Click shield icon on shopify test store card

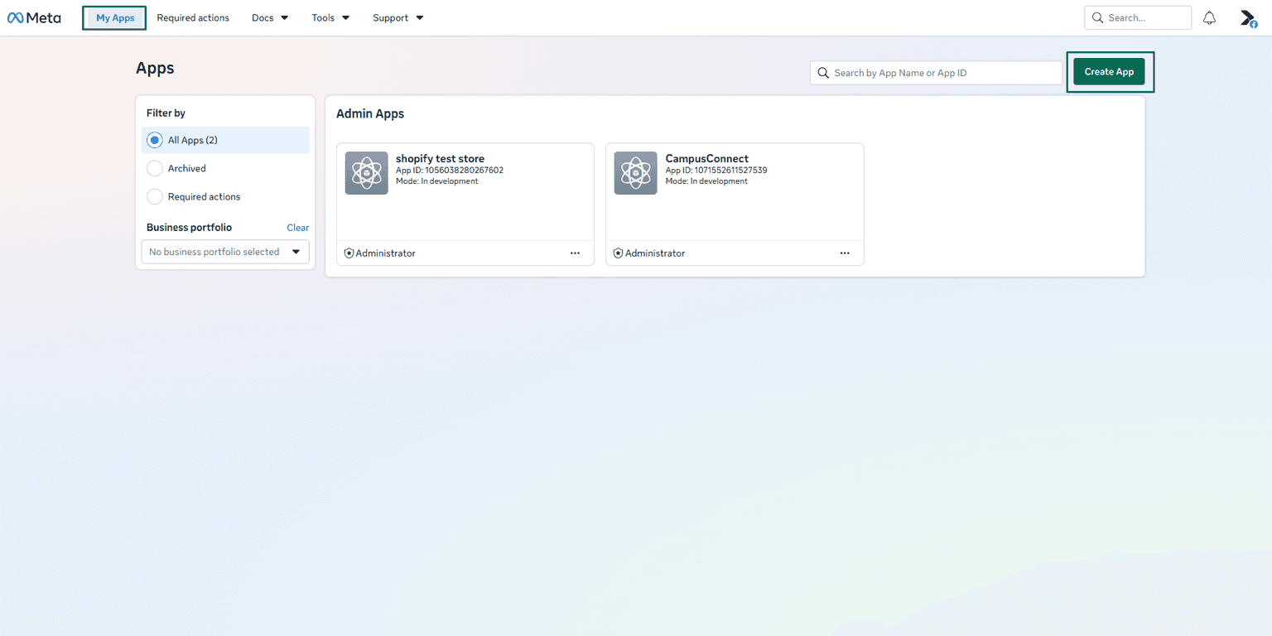pos(349,253)
